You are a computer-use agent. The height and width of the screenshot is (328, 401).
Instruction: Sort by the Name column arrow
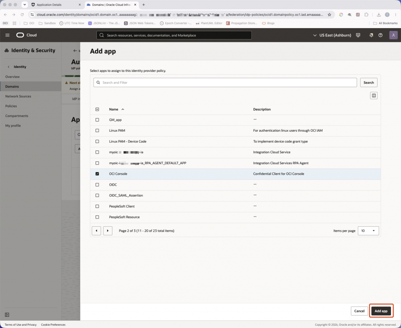(x=123, y=109)
